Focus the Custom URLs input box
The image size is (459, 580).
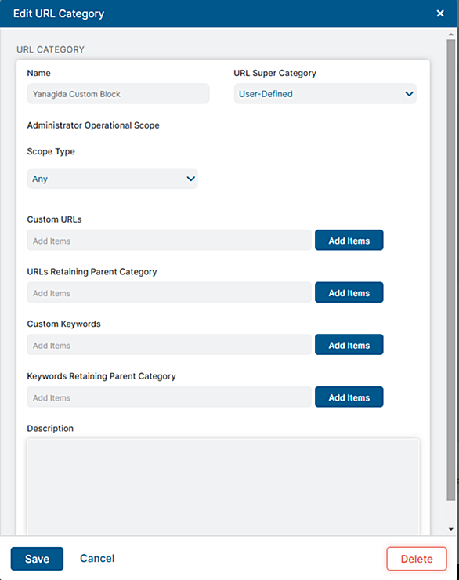169,241
